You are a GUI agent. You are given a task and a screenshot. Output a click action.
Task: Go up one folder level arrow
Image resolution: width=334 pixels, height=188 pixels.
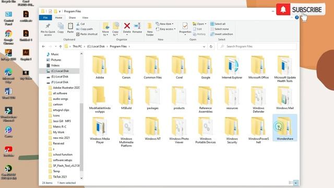point(61,46)
